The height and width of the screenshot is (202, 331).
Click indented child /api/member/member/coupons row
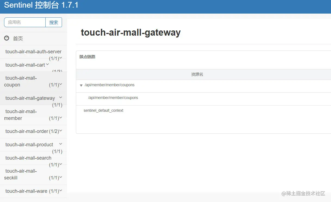click(203, 99)
